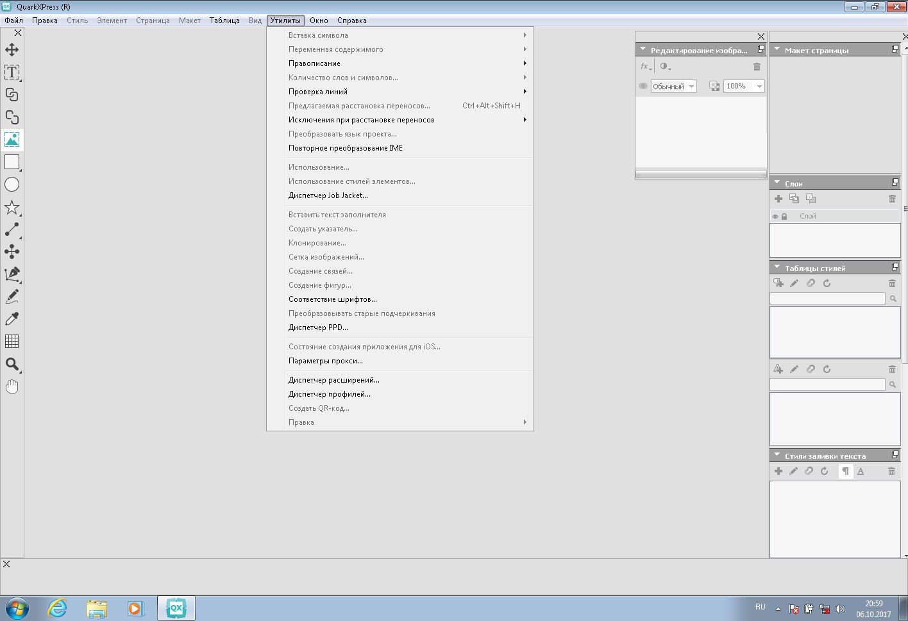Toggle paragraph styles filter button
Viewport: 908px width, 621px height.
(x=845, y=471)
